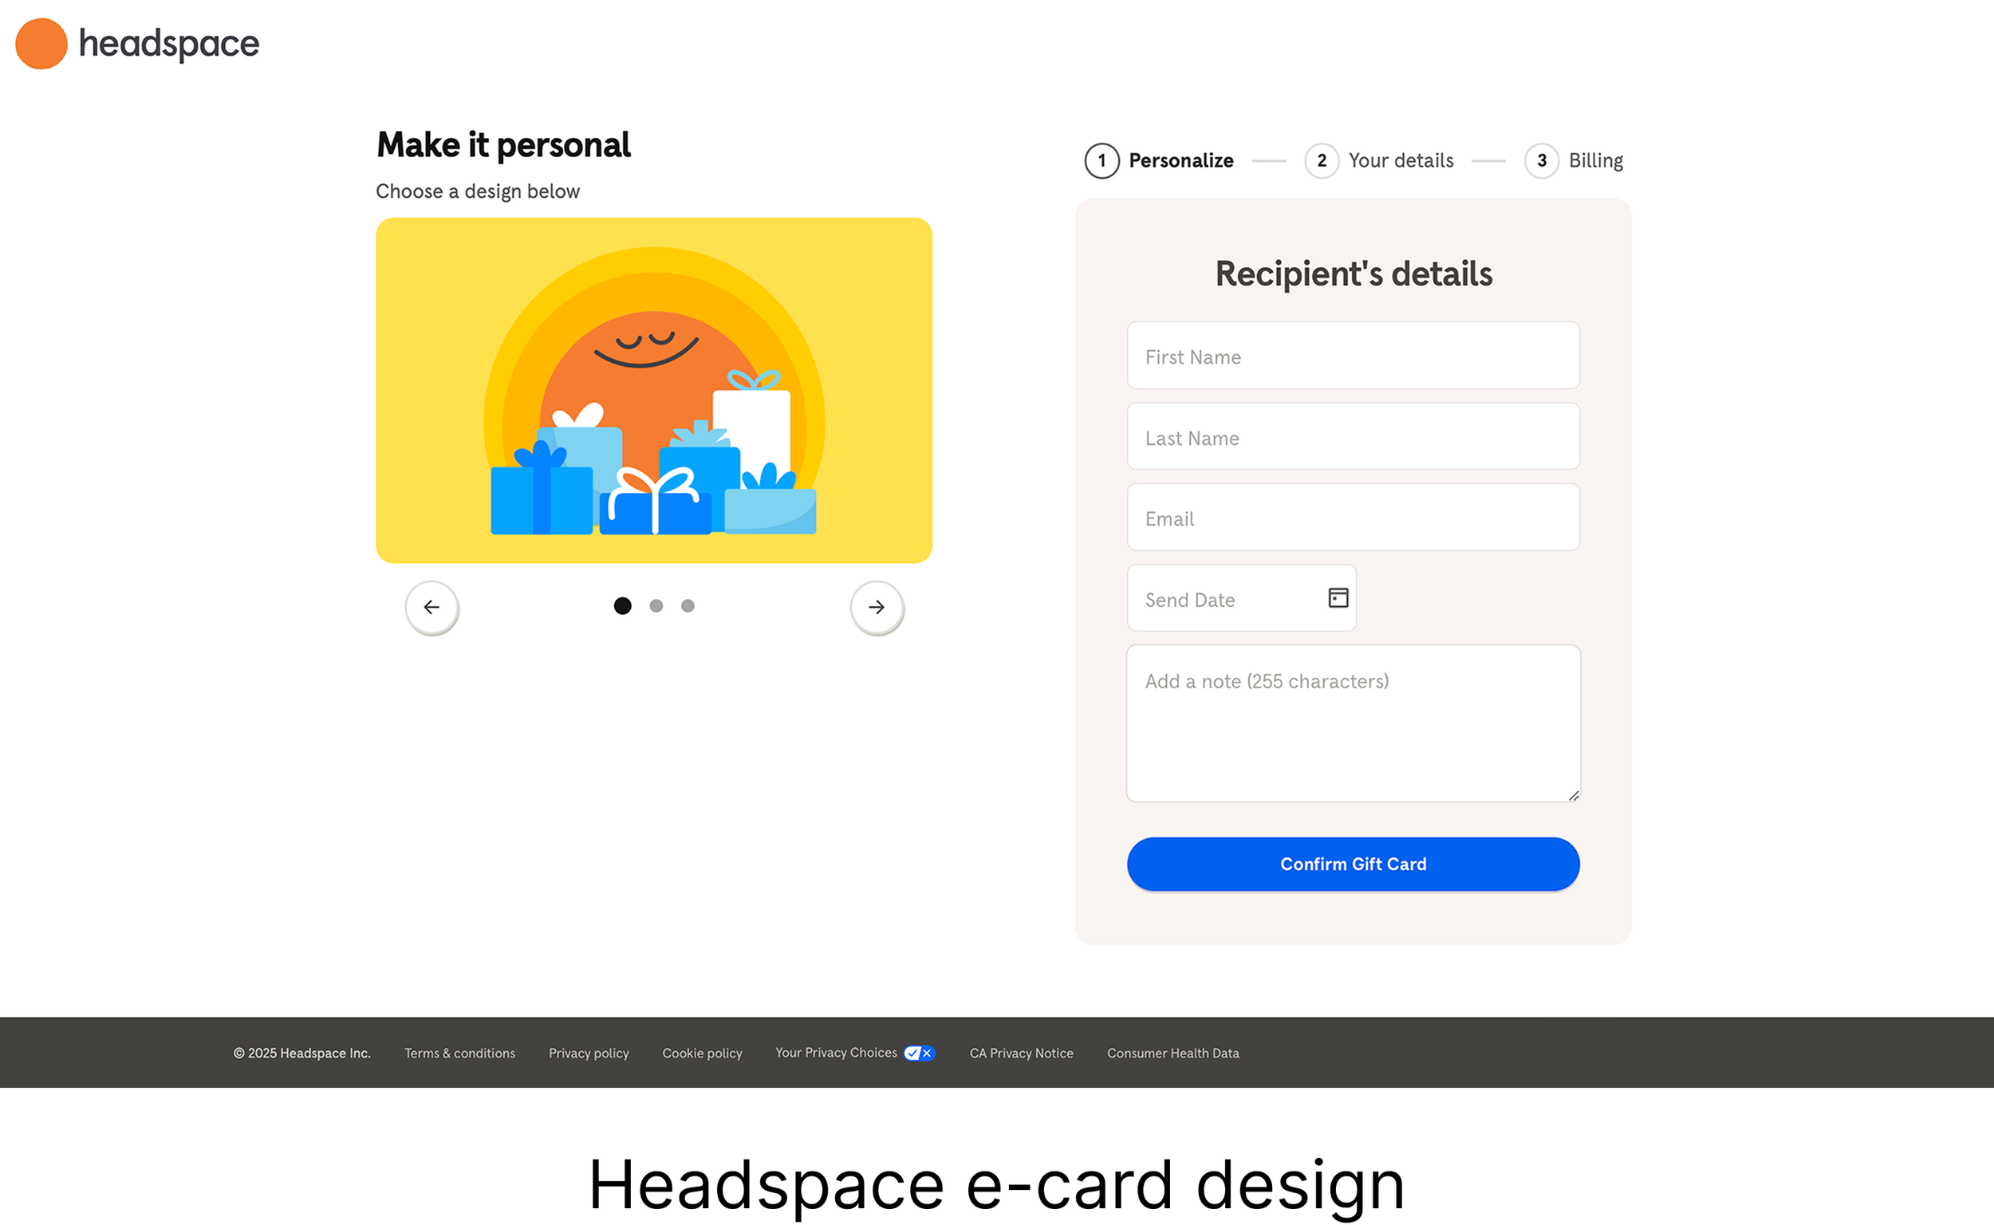Select the third design carousel dot
The height and width of the screenshot is (1225, 1994).
coord(688,606)
